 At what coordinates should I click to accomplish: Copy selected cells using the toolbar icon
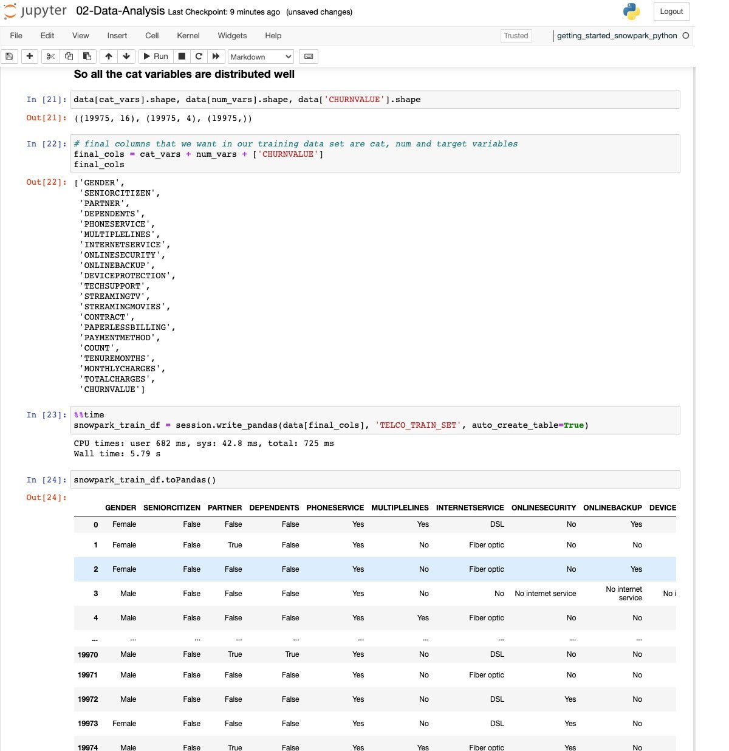(x=69, y=57)
